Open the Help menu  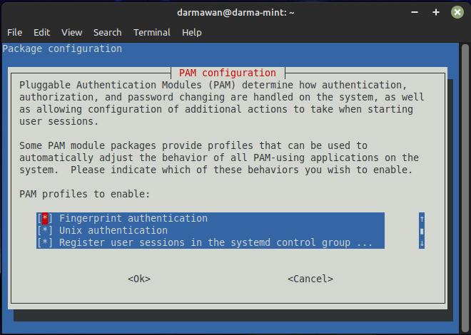tap(192, 32)
